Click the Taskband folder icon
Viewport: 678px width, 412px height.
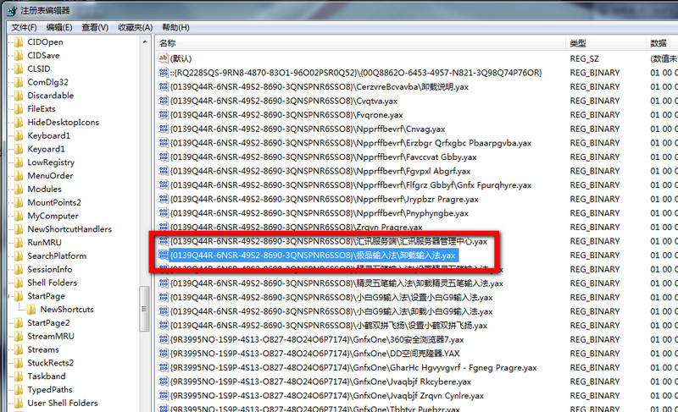19,376
